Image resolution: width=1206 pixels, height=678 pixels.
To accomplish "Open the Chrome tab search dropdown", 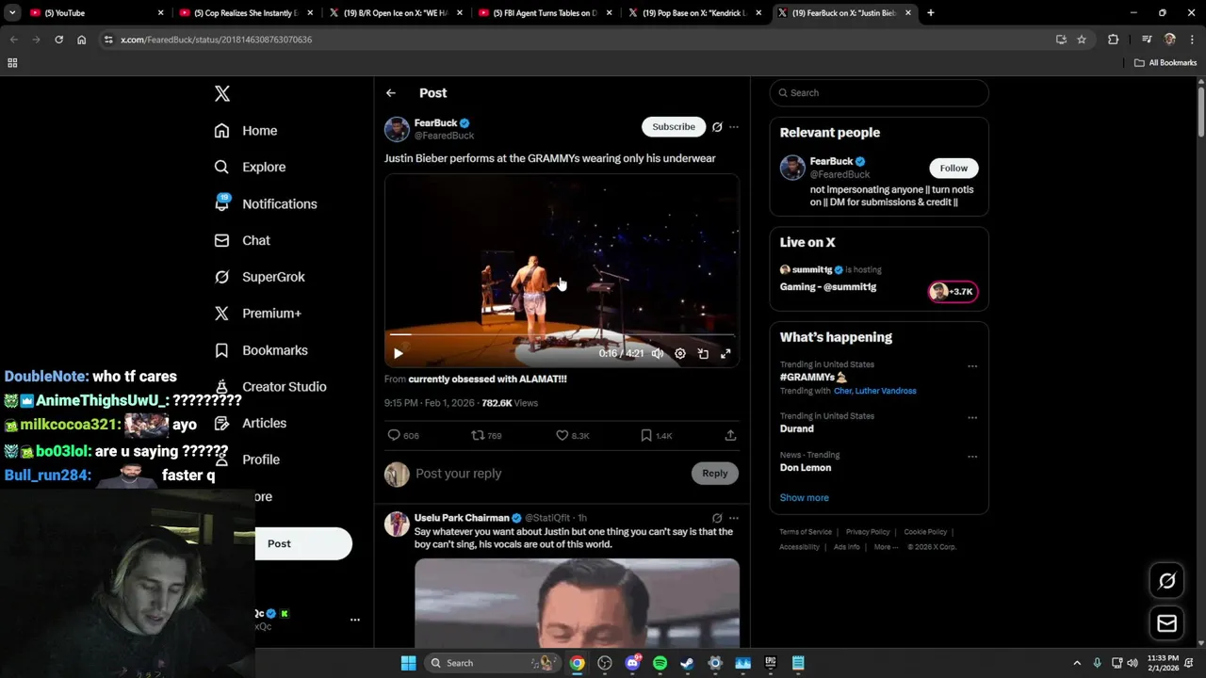I will 12,13.
